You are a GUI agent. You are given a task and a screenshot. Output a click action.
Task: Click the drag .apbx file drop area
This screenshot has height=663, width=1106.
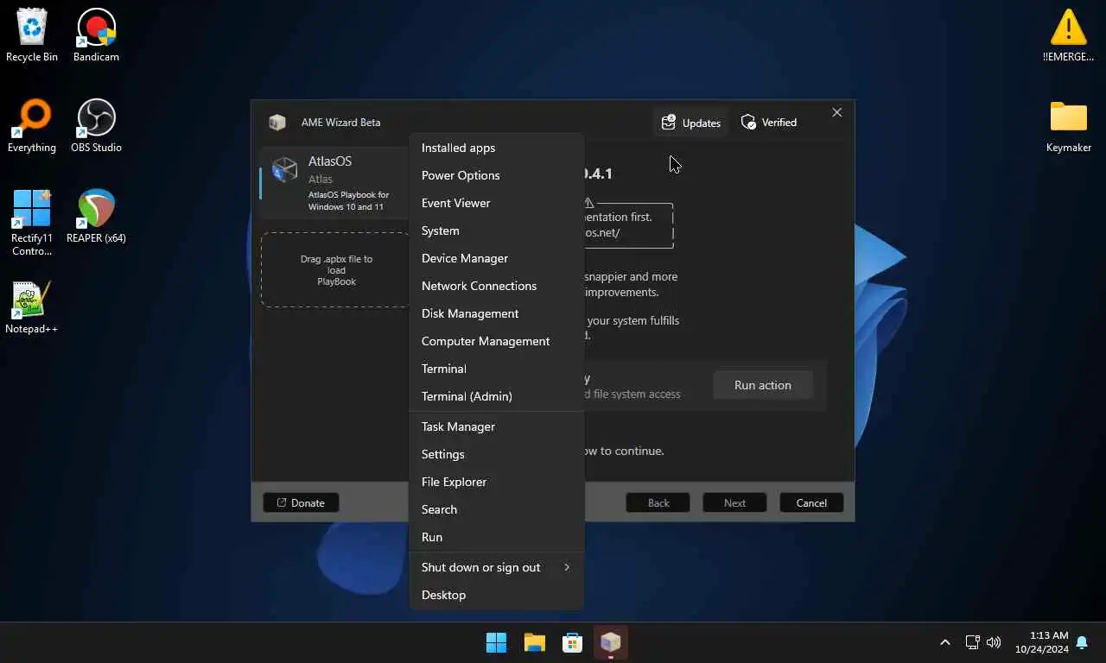336,269
